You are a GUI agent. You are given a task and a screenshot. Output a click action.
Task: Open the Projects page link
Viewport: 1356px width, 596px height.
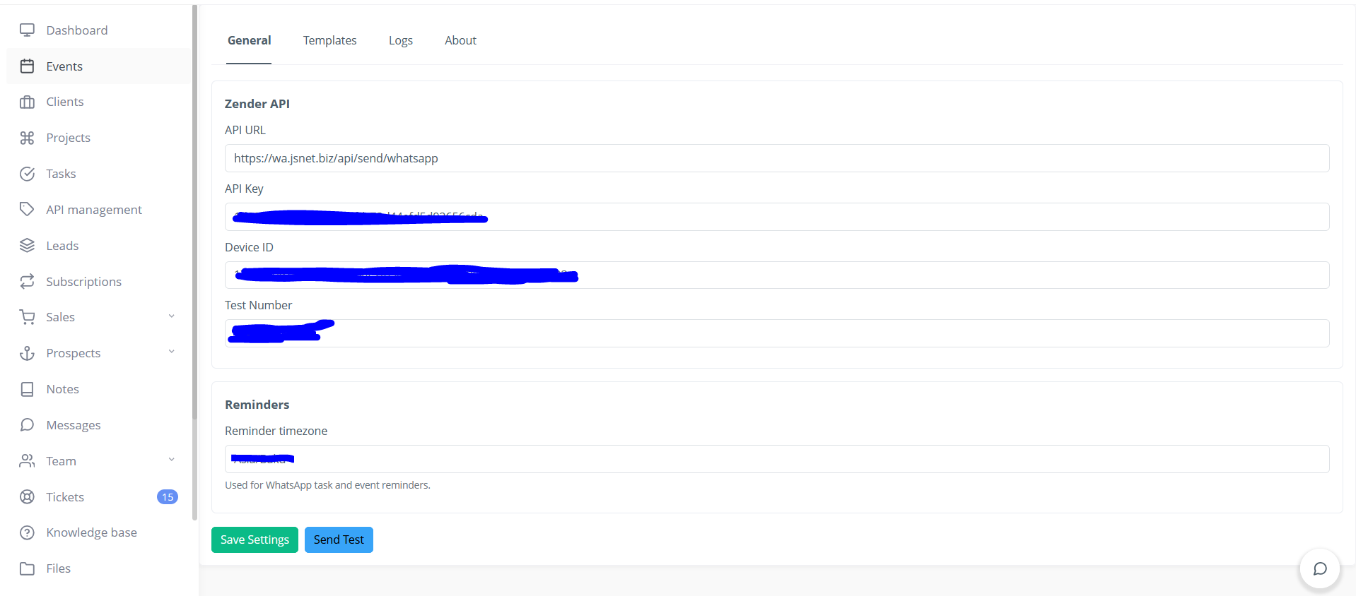click(x=69, y=138)
